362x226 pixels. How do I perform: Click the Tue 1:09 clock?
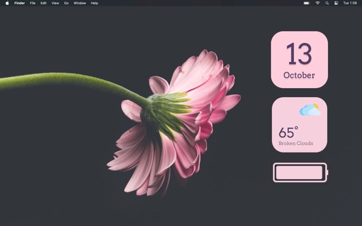coord(350,3)
